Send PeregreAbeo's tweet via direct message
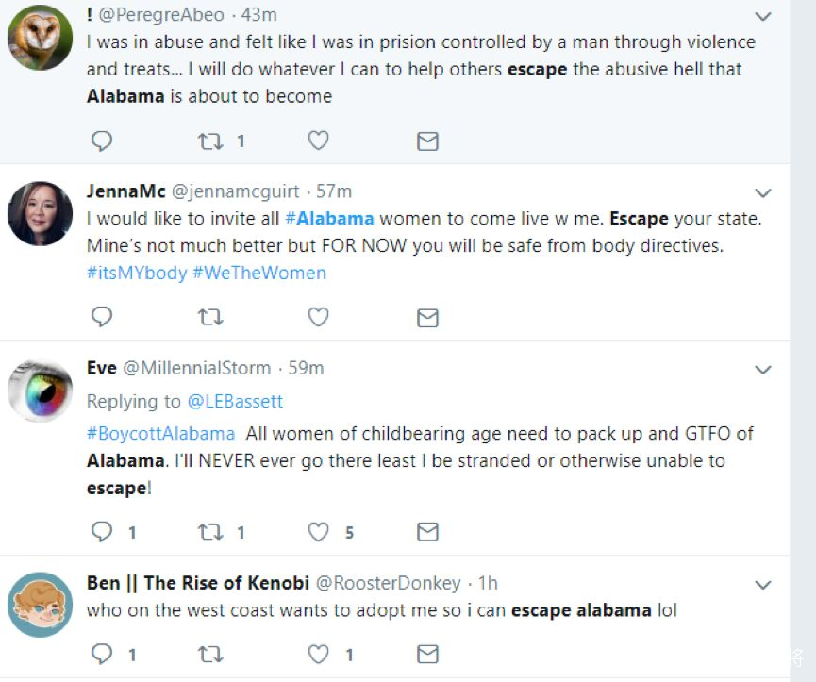Screen dimensions: 816x682 (x=427, y=141)
